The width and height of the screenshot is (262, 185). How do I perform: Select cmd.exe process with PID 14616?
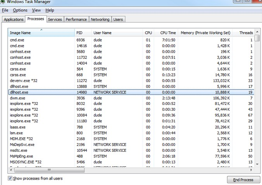pos(131,46)
